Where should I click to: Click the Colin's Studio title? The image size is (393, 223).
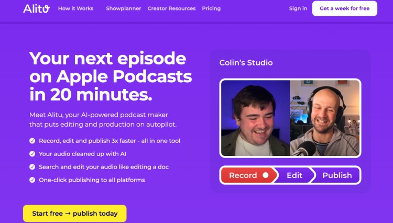coord(246,63)
